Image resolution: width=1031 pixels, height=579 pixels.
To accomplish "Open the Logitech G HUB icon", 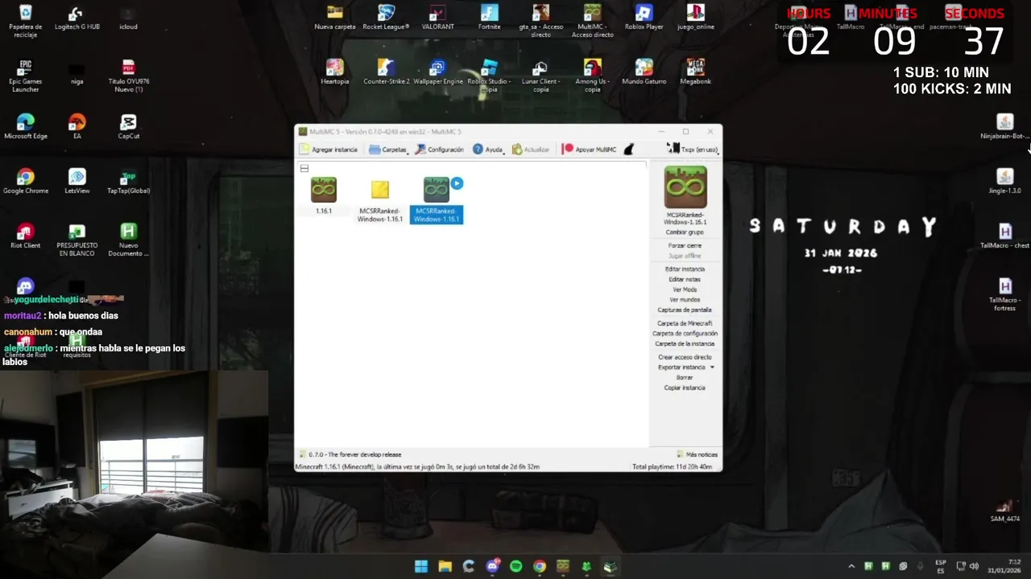I will (77, 18).
